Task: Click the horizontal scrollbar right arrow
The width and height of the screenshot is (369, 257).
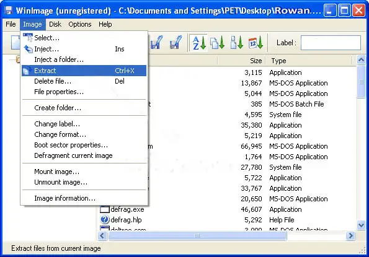Action: 350,235
